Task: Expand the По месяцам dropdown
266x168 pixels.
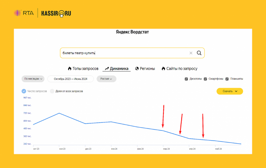Action: [x=33, y=79]
